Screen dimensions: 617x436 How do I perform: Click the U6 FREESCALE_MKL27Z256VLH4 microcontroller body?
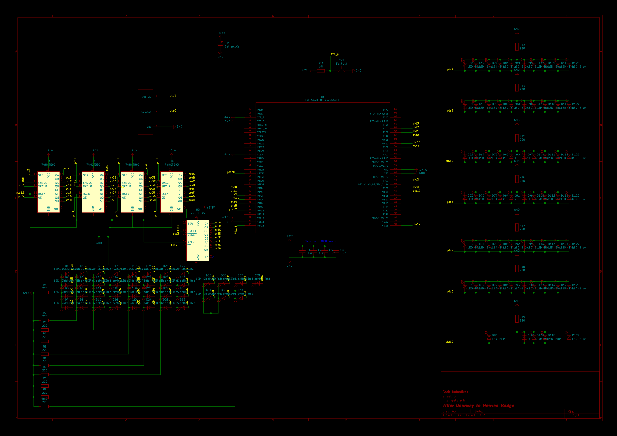tap(323, 168)
